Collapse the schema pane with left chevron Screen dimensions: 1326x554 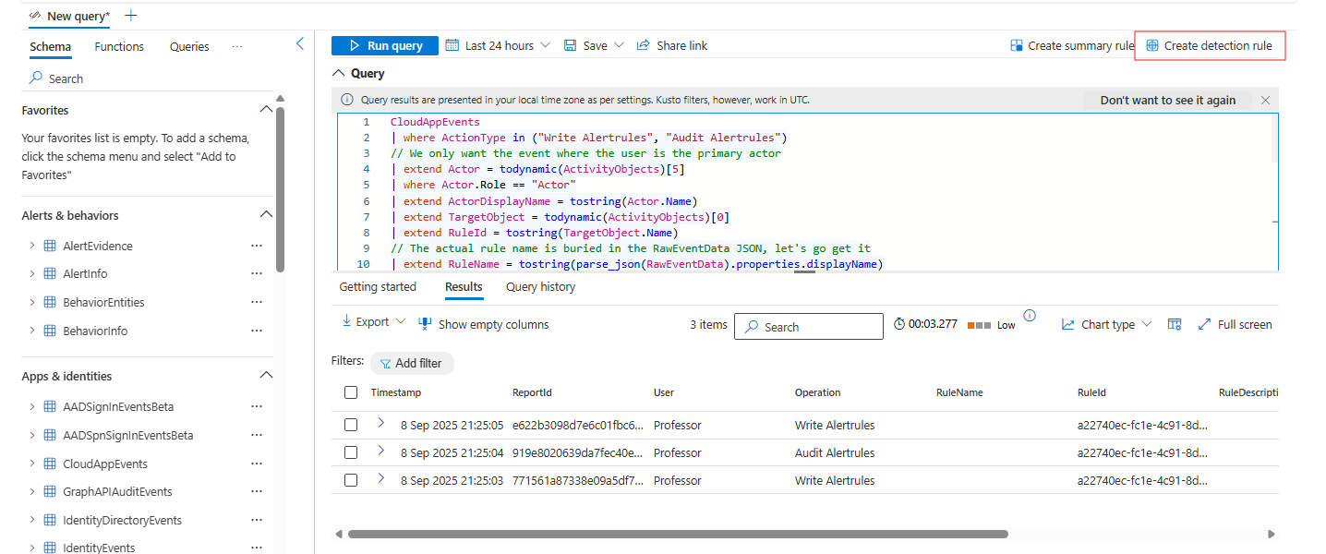point(300,43)
